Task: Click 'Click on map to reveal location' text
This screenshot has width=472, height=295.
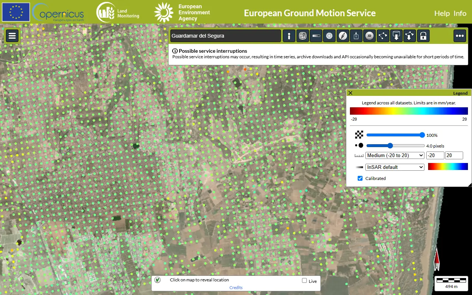Action: 199,280
